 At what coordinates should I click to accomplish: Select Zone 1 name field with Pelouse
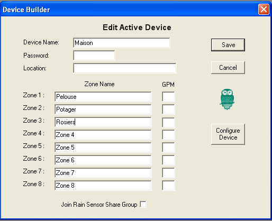[103, 97]
